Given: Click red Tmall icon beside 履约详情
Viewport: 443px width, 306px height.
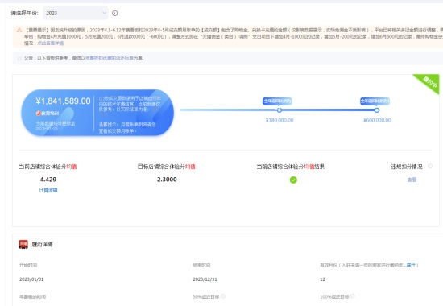Looking at the screenshot, I should [x=23, y=245].
